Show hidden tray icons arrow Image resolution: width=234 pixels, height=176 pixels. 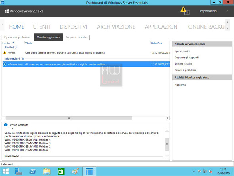[194, 172]
